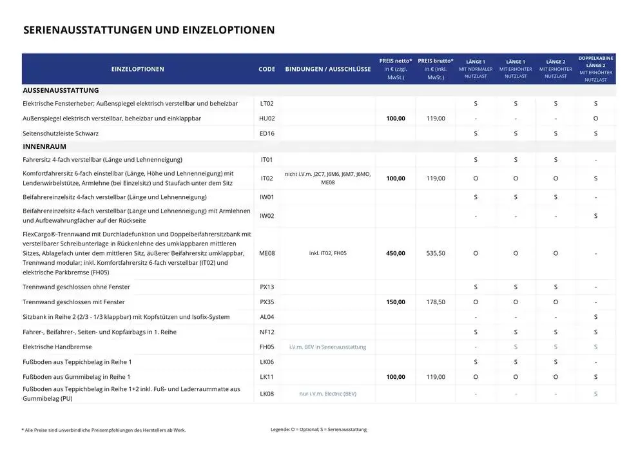Click the price disclaimer footnote
The height and width of the screenshot is (451, 638).
107,430
